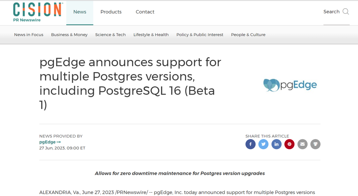358x196 pixels.
Task: Open Policy & Public Interest section
Action: (200, 35)
